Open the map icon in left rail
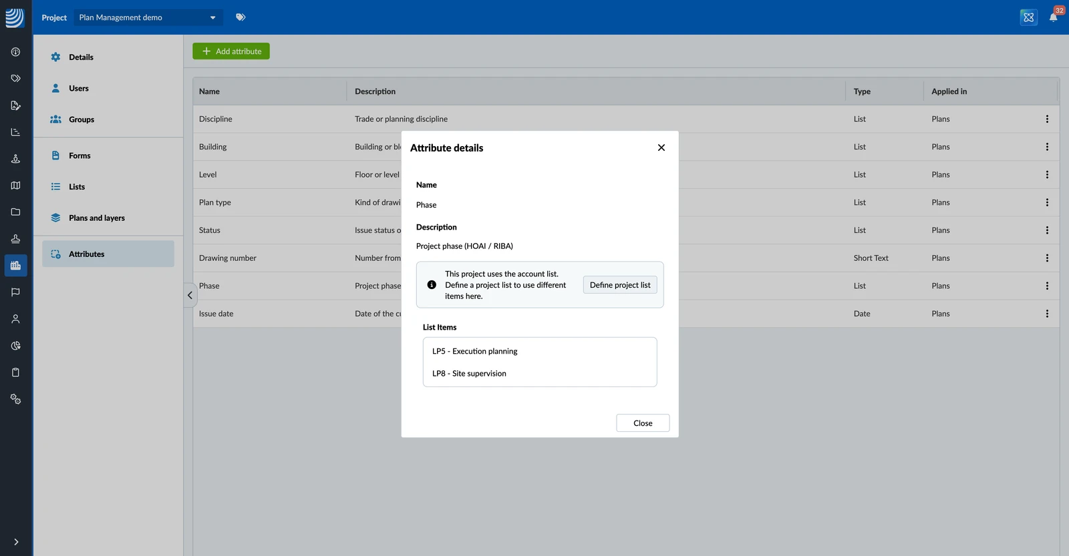The image size is (1069, 556). click(15, 186)
